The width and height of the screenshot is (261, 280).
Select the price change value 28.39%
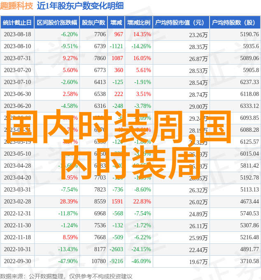[69, 202]
